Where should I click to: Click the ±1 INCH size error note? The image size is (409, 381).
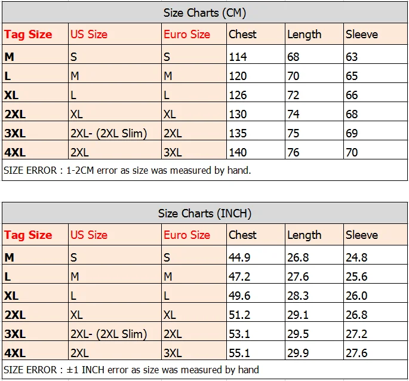coord(131,370)
